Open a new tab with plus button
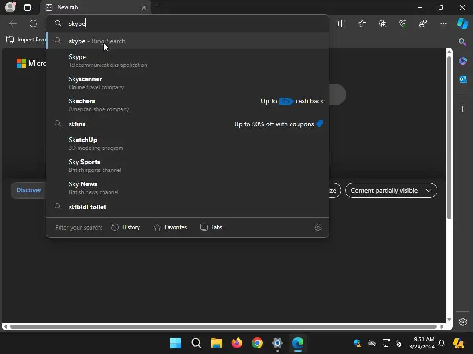The height and width of the screenshot is (354, 473). 161,7
